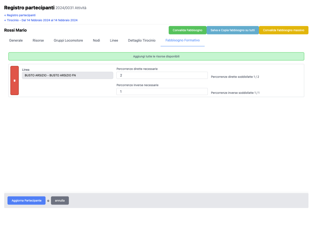Show the Dettaglio Tirocinio tab
Viewport: 312px width, 234px height.
142,41
